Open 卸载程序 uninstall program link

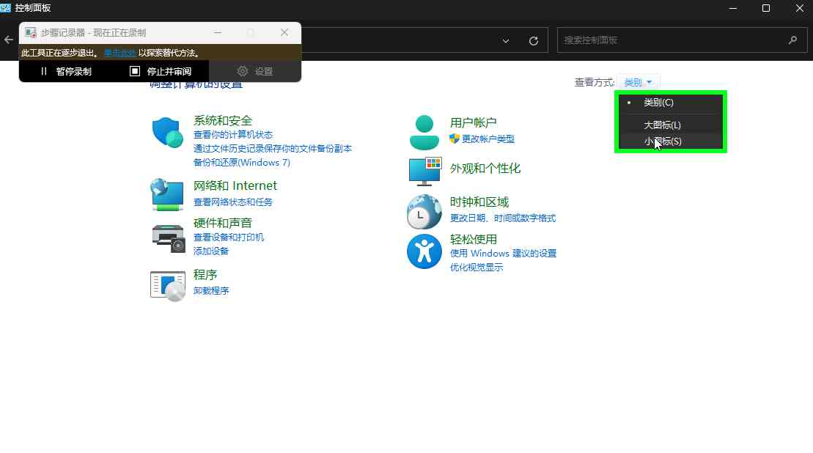pyautogui.click(x=211, y=291)
